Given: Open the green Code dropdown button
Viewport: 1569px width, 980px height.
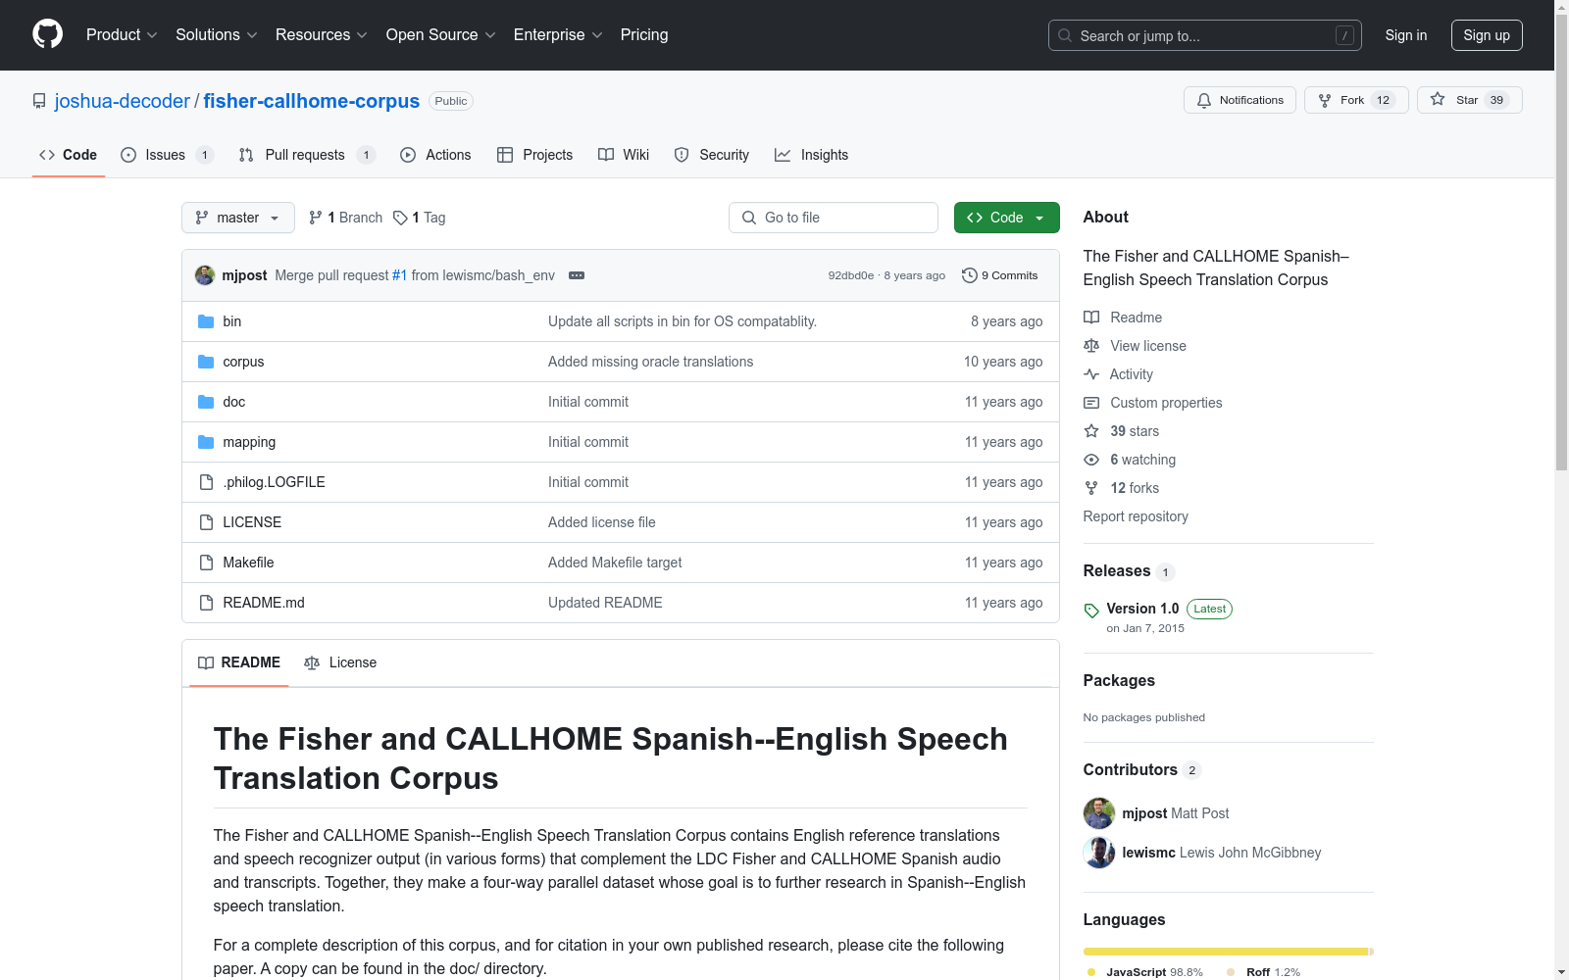Looking at the screenshot, I should (1006, 218).
